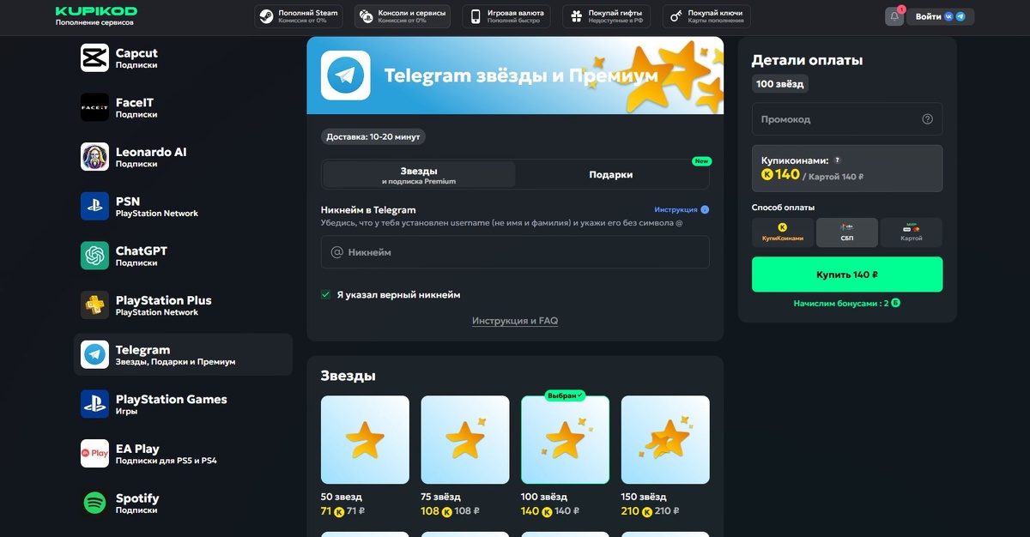Open Консоли и сервисы header menu item
This screenshot has height=537, width=1030.
point(403,16)
